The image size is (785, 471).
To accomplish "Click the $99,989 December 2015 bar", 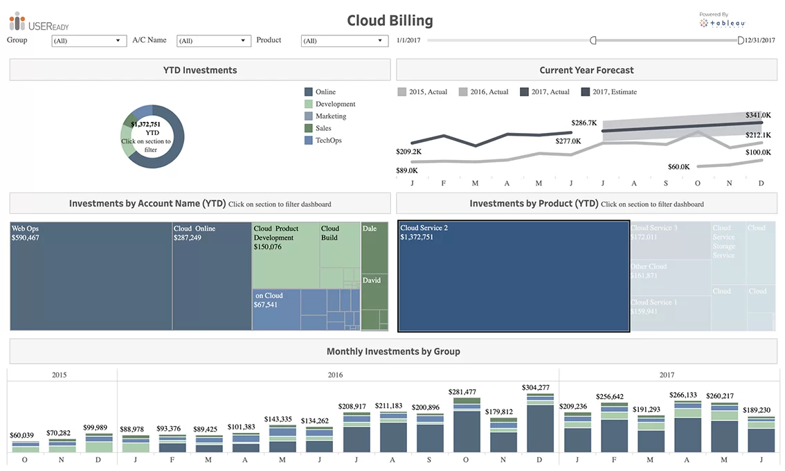I will [x=99, y=443].
